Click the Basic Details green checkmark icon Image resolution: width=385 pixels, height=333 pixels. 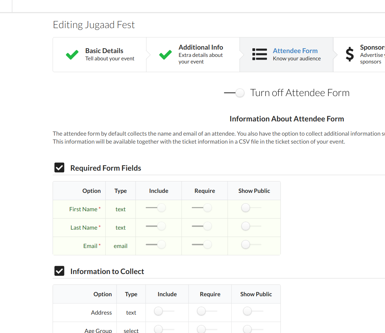72,54
